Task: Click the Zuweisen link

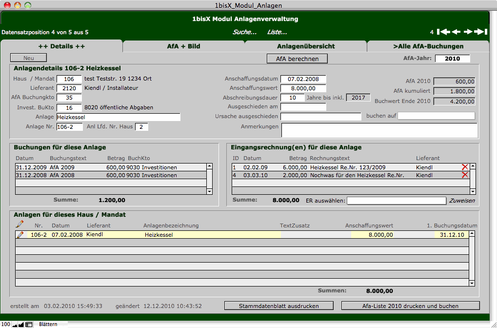Action: pyautogui.click(x=462, y=201)
